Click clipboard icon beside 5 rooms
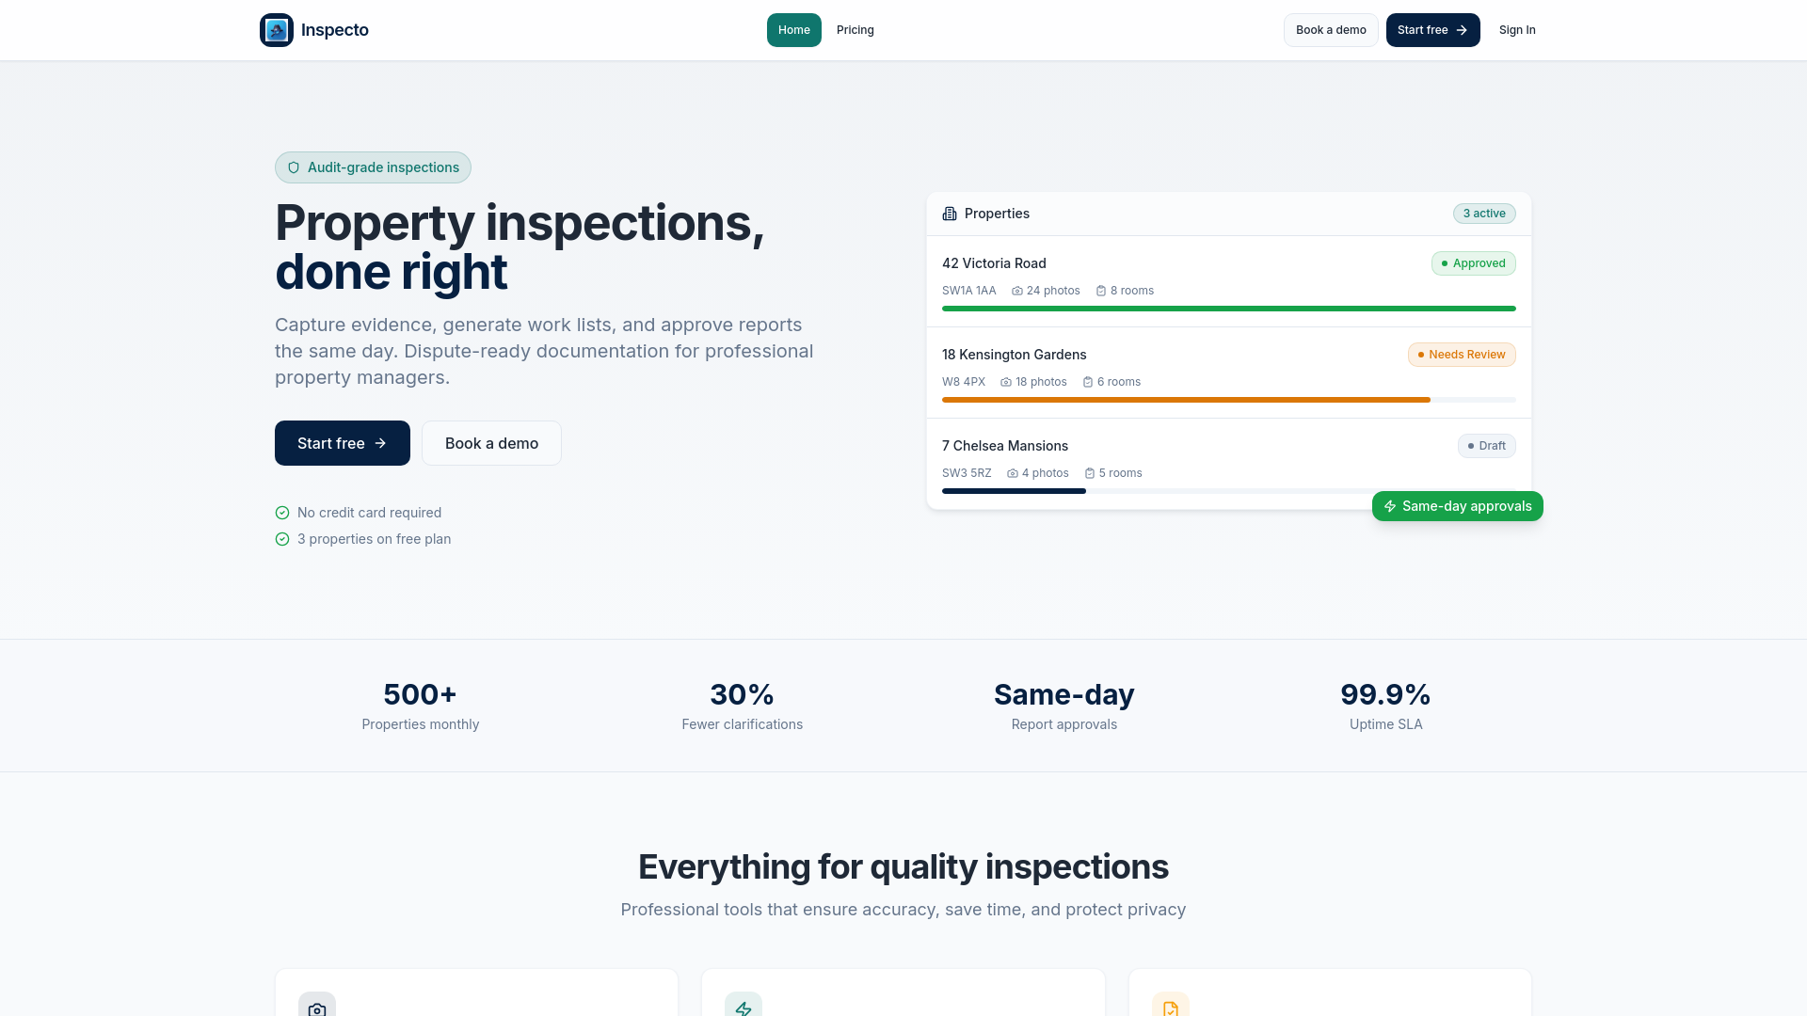This screenshot has height=1016, width=1807. [x=1090, y=473]
